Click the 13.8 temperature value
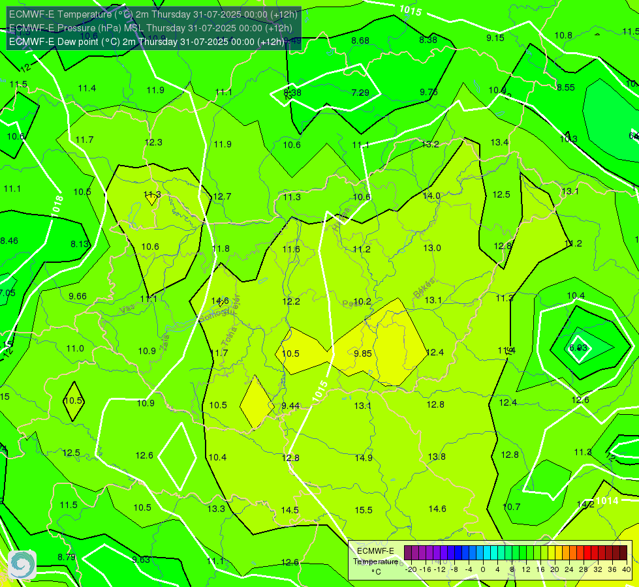Image resolution: width=639 pixels, height=587 pixels. click(437, 457)
